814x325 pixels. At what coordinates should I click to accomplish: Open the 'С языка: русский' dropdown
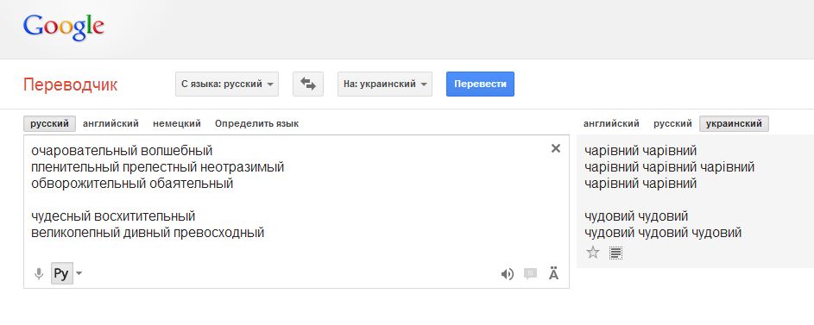point(227,84)
